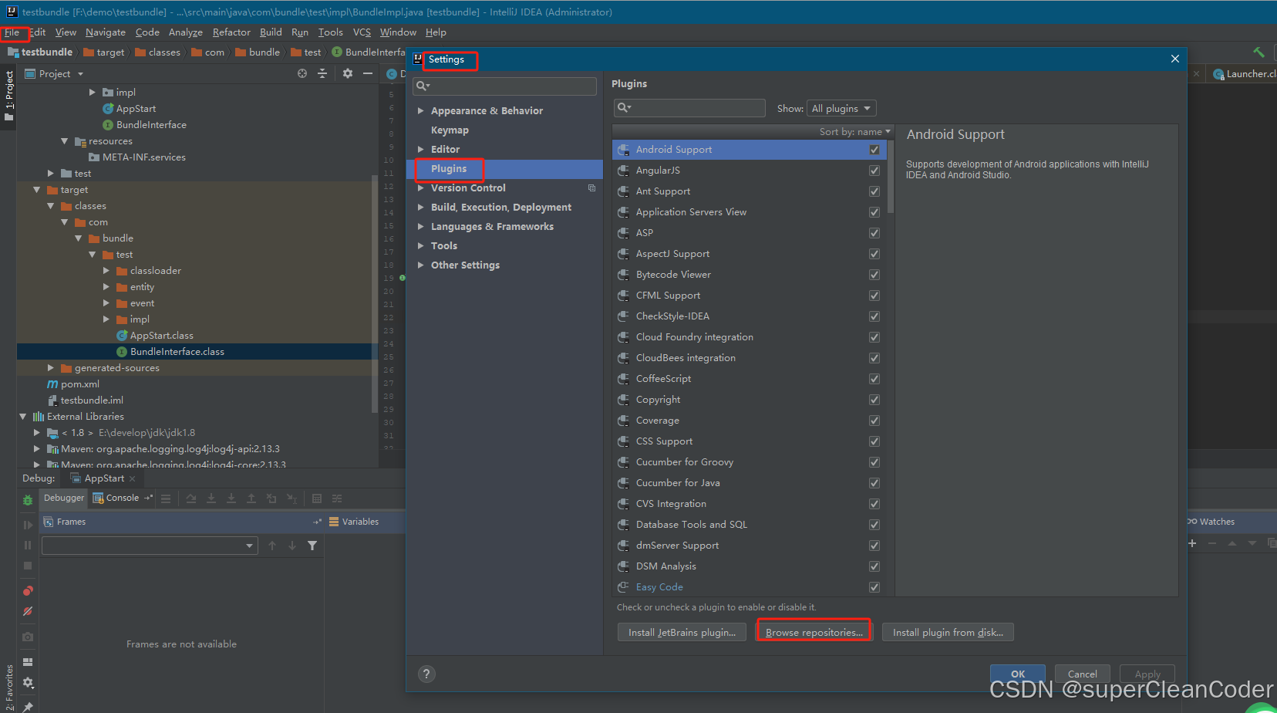Switch to the Console tab
This screenshot has height=713, width=1277.
[x=123, y=498]
